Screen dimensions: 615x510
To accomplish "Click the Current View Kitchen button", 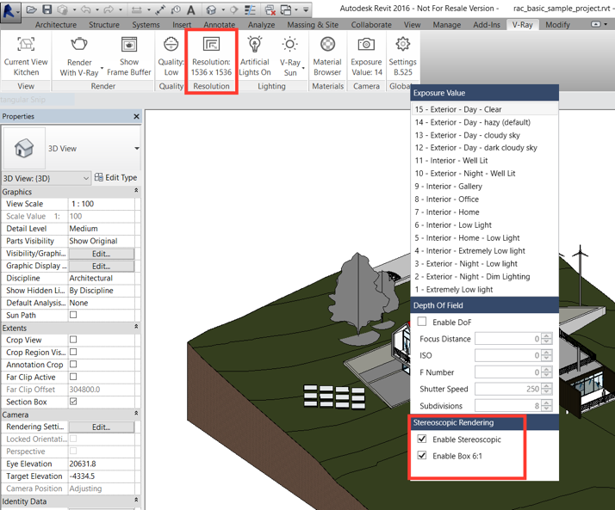I will tap(26, 56).
